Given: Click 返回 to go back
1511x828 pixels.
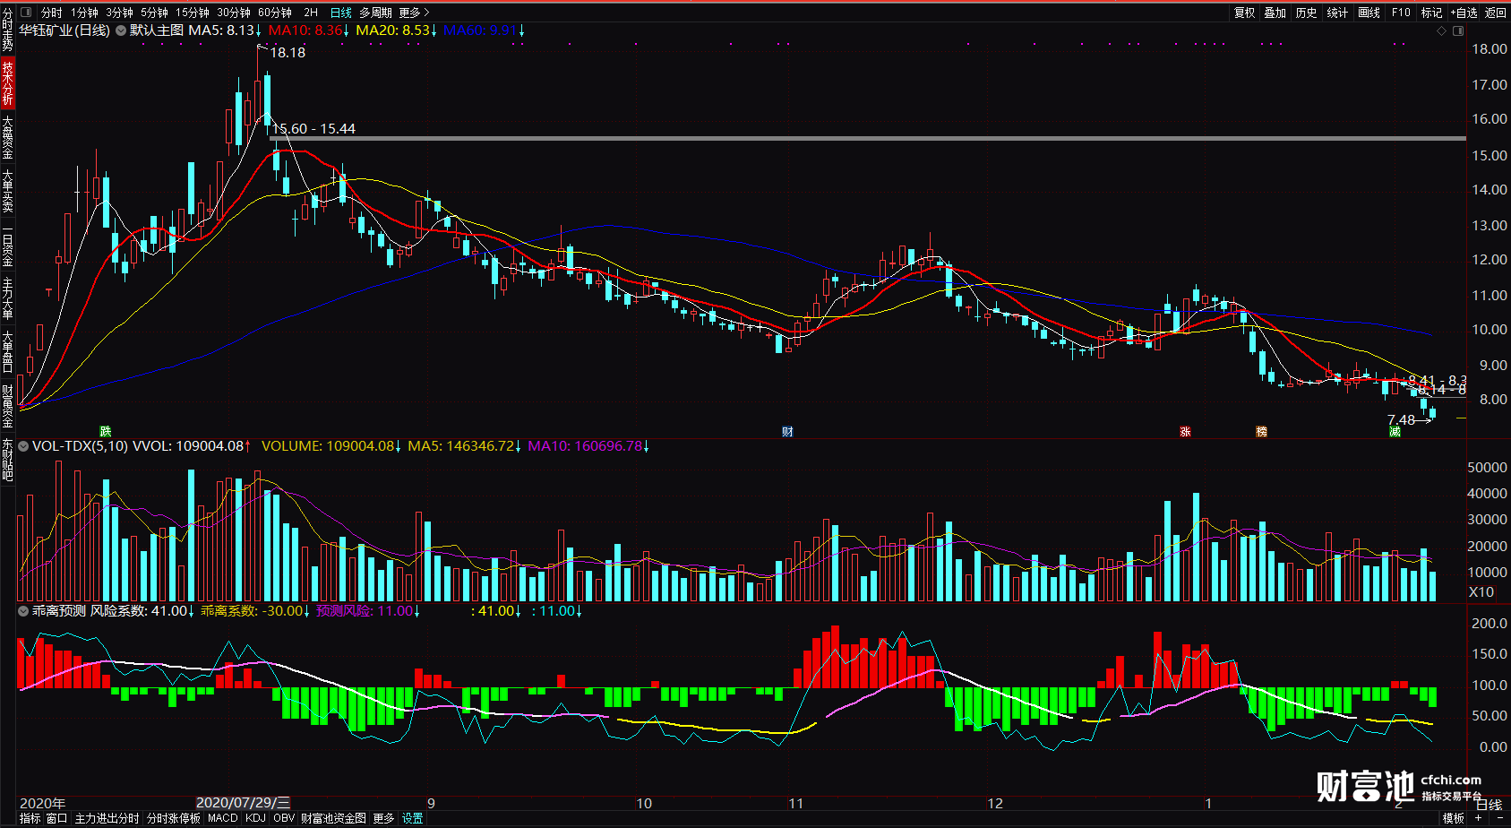Looking at the screenshot, I should (1496, 13).
